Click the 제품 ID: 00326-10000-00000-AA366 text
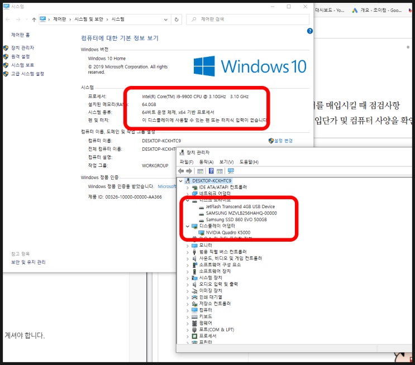The height and width of the screenshot is (365, 415). click(x=125, y=197)
